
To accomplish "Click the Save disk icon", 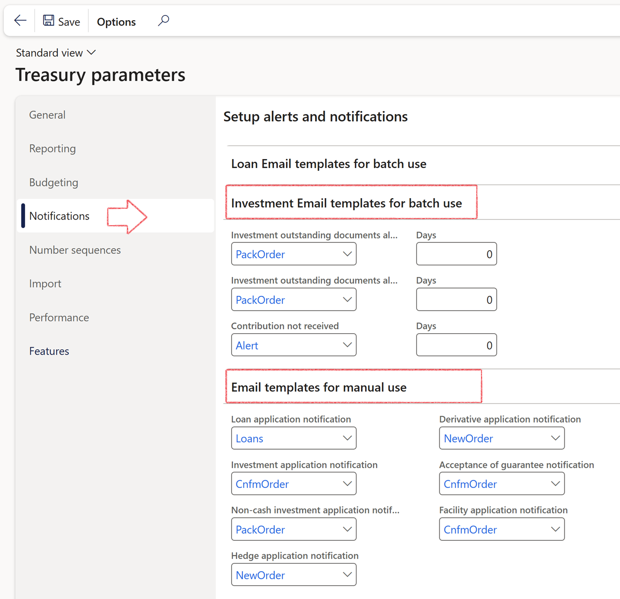I will [x=48, y=21].
